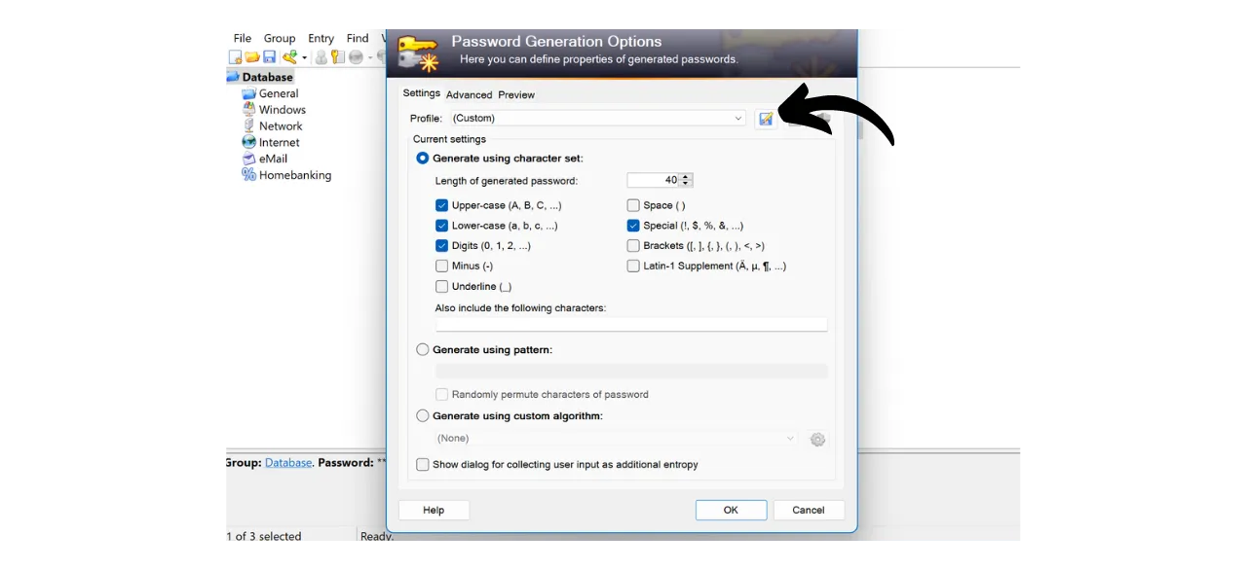This screenshot has width=1247, height=570.
Task: Disable the Special (!, $, %, &) checkbox
Action: (x=633, y=225)
